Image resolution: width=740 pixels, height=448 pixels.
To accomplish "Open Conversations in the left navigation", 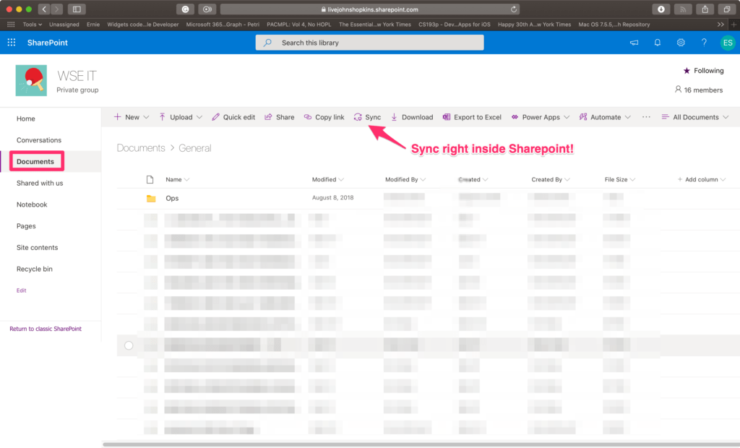I will (39, 140).
